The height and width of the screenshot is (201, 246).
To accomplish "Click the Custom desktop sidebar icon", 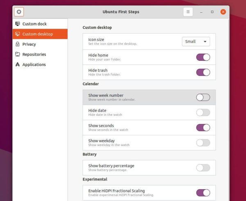I will click(x=18, y=34).
